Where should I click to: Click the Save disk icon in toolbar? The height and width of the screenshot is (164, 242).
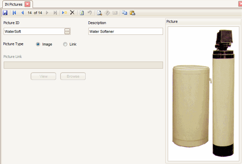5,13
